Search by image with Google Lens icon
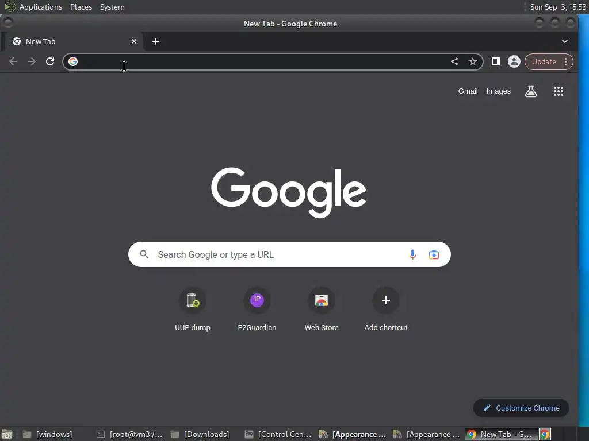 point(434,254)
